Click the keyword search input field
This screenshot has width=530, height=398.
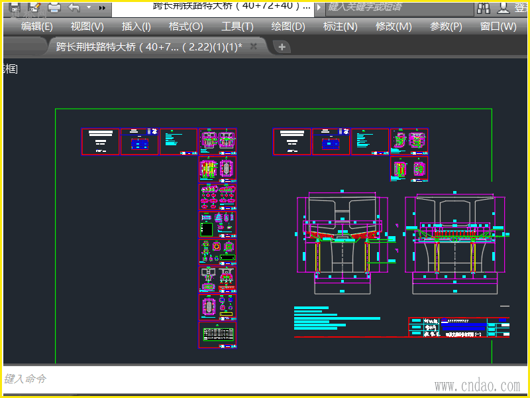click(399, 8)
